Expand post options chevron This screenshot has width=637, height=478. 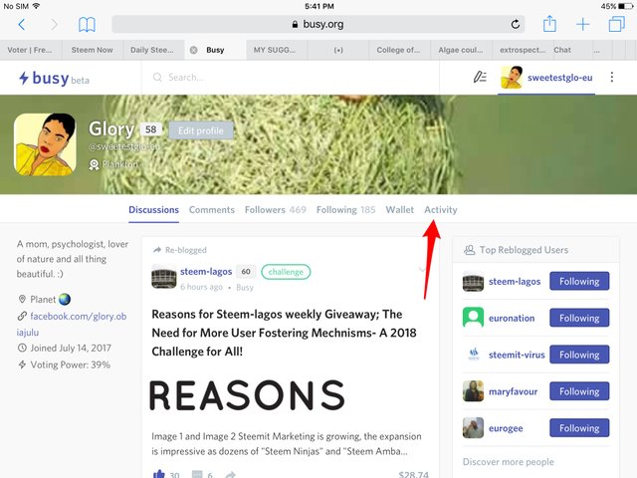pyautogui.click(x=422, y=270)
